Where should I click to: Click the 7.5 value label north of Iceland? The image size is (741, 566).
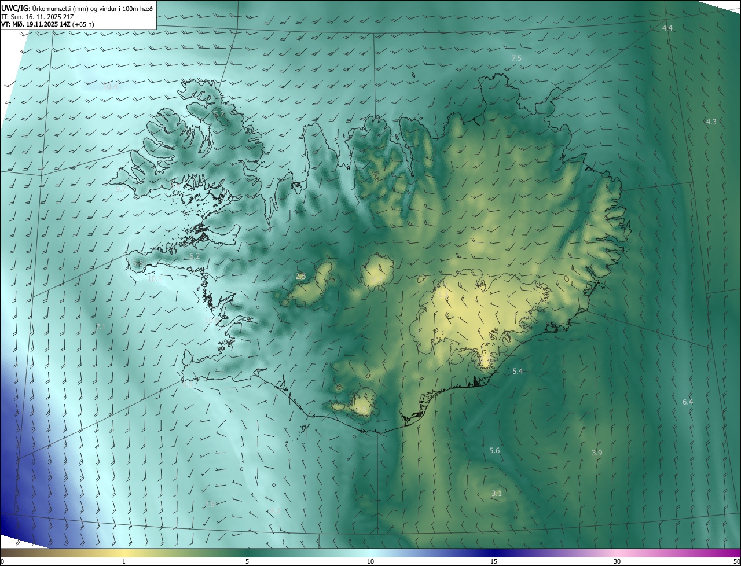(x=516, y=58)
